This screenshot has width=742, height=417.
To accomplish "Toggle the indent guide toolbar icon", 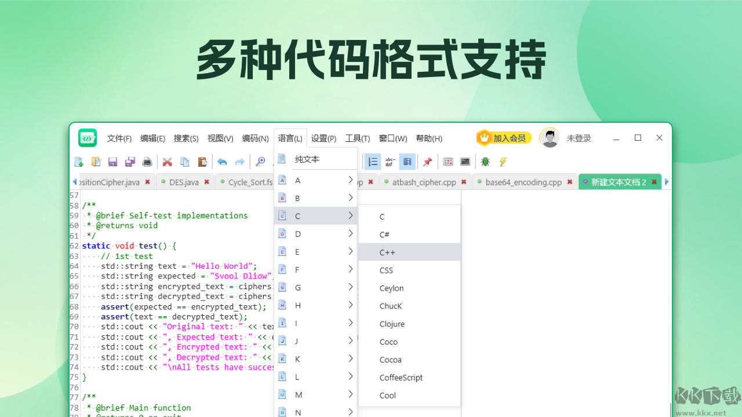I will click(408, 162).
